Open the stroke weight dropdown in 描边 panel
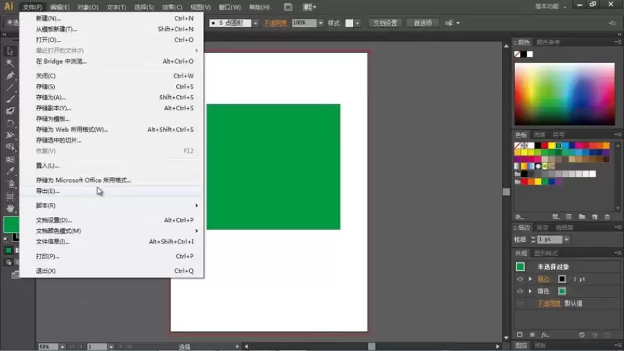 pyautogui.click(x=566, y=239)
